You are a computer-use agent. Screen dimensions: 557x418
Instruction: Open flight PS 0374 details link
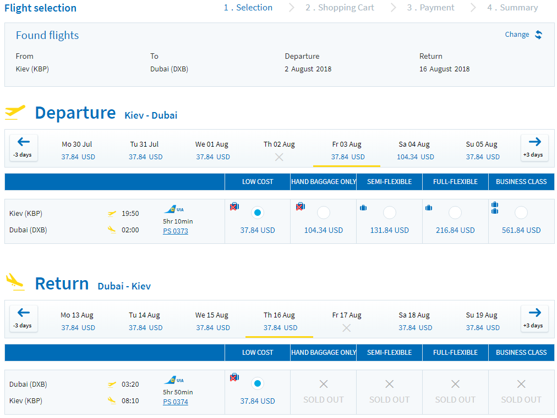(x=176, y=402)
